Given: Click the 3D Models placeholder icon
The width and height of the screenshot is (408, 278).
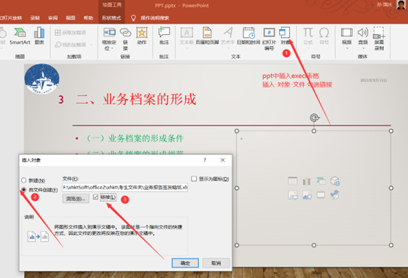Looking at the screenshot, I should click(x=335, y=180).
